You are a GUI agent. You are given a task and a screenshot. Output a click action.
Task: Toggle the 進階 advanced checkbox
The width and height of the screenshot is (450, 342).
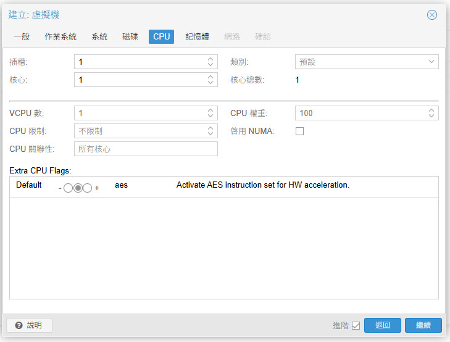tap(356, 325)
